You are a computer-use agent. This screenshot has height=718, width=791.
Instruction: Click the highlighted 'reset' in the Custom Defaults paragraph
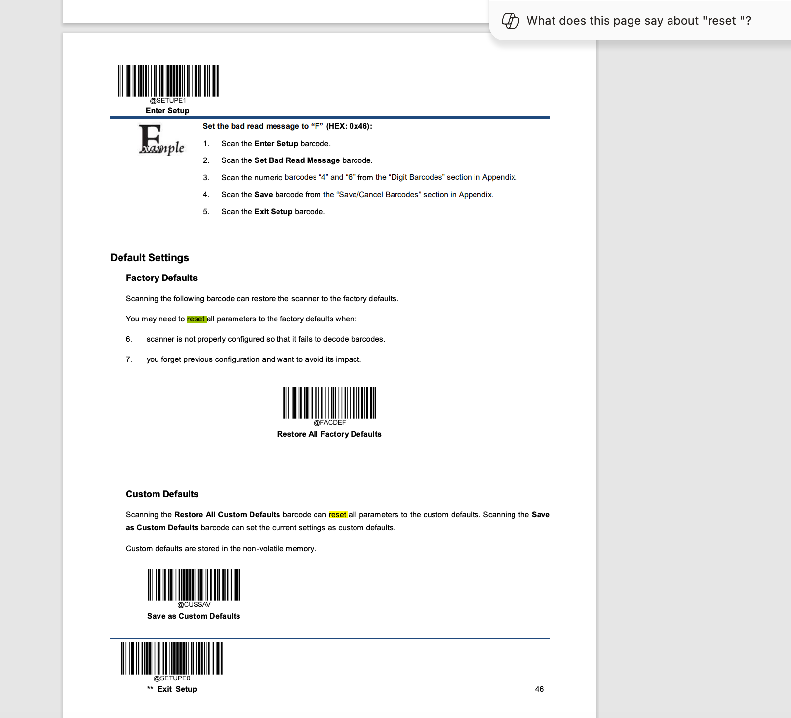click(x=338, y=515)
